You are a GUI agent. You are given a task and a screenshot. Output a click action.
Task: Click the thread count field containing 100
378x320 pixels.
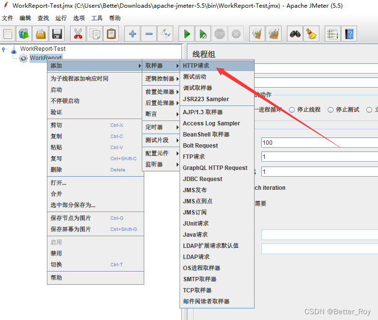(319, 142)
